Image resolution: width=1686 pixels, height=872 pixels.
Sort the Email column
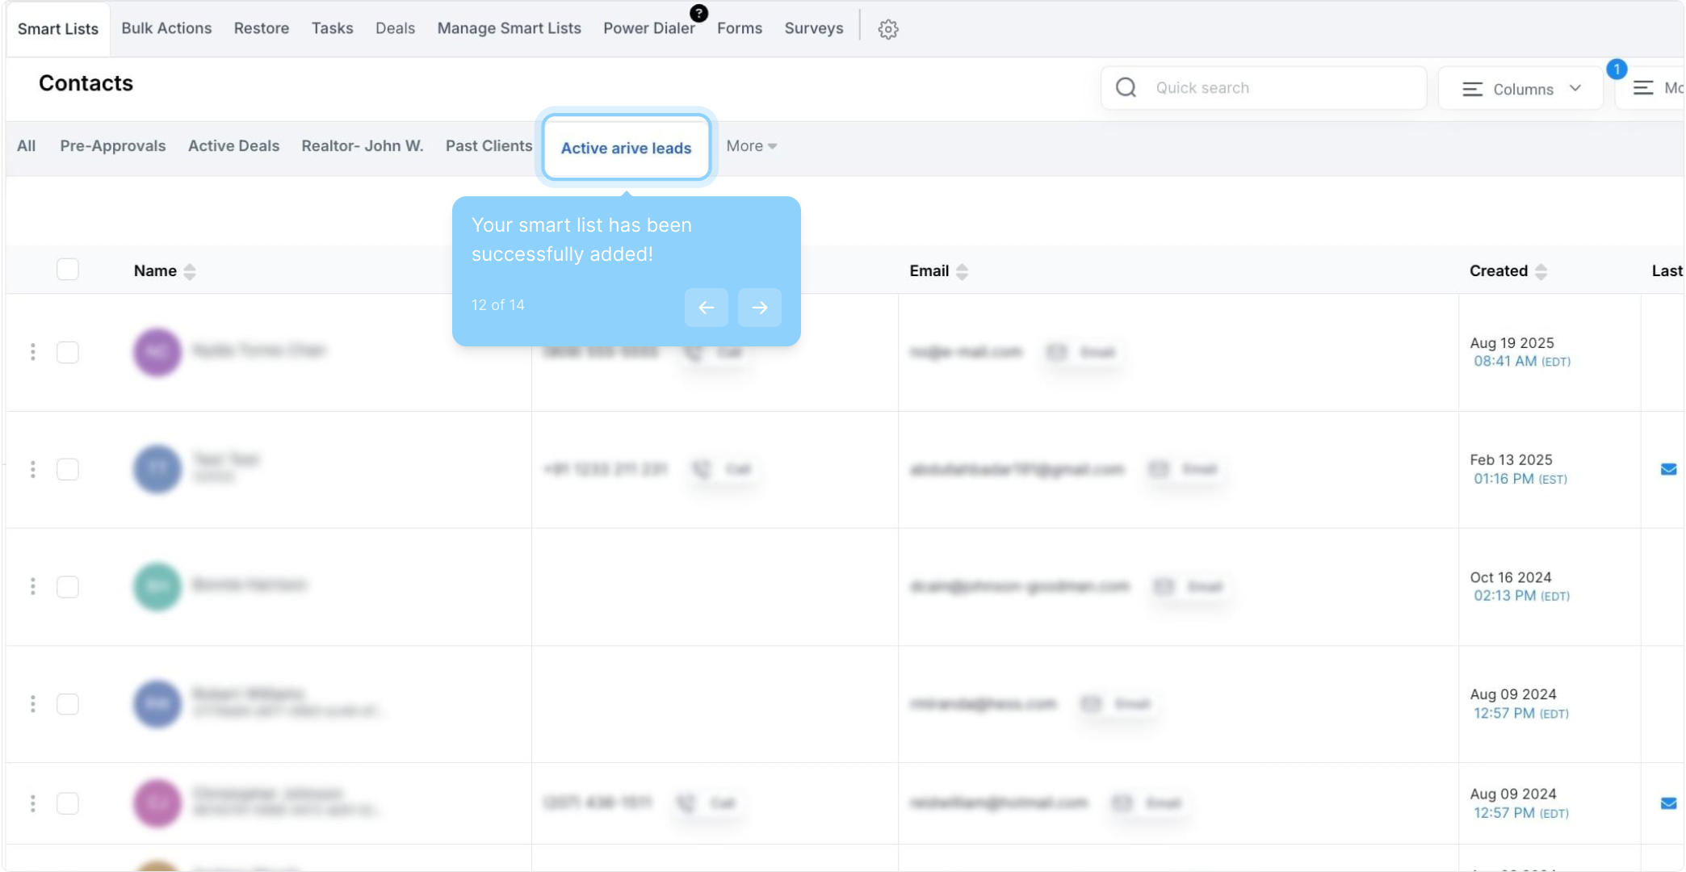pyautogui.click(x=962, y=271)
